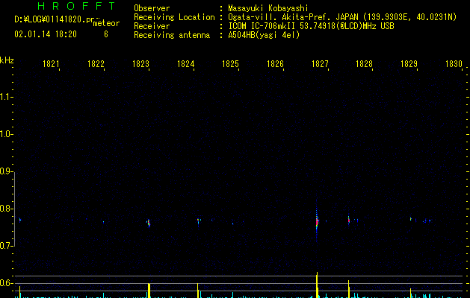This screenshot has height=298, width=470.
Task: Click the 'Receiving antenna' label
Action: click(x=172, y=35)
